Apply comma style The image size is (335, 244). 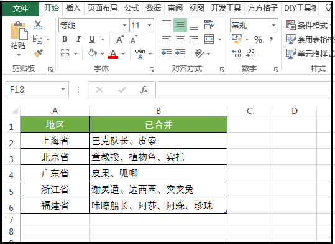click(x=271, y=39)
